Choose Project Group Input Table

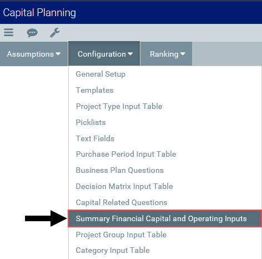pyautogui.click(x=121, y=235)
